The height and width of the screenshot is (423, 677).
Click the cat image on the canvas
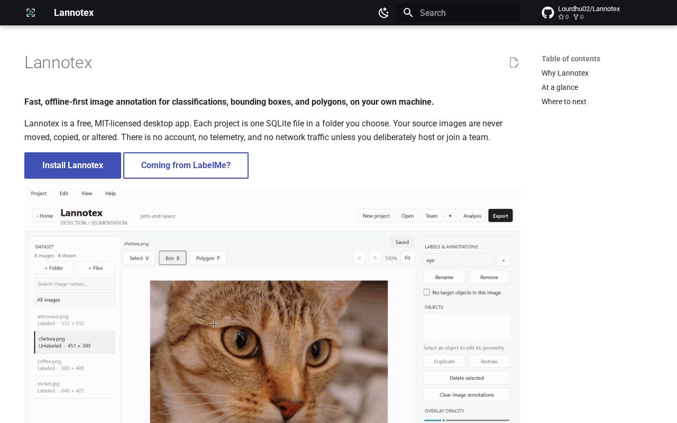(269, 352)
